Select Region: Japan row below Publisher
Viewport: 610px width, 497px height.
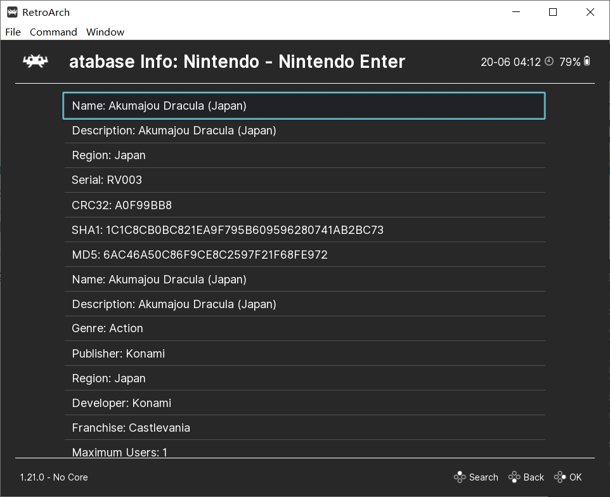(304, 378)
